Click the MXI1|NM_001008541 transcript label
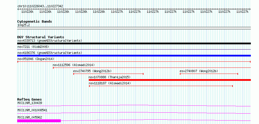The width and height of the screenshot is (259, 124). point(32,110)
